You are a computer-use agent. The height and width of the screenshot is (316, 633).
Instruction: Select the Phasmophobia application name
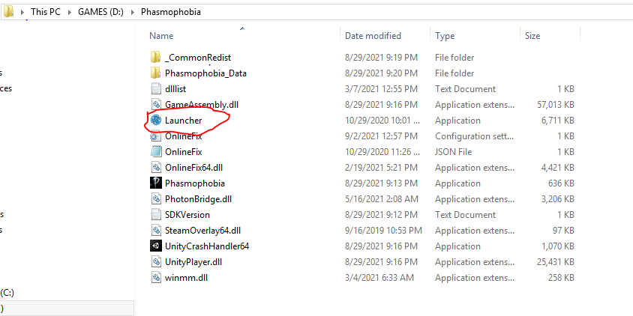click(x=195, y=183)
